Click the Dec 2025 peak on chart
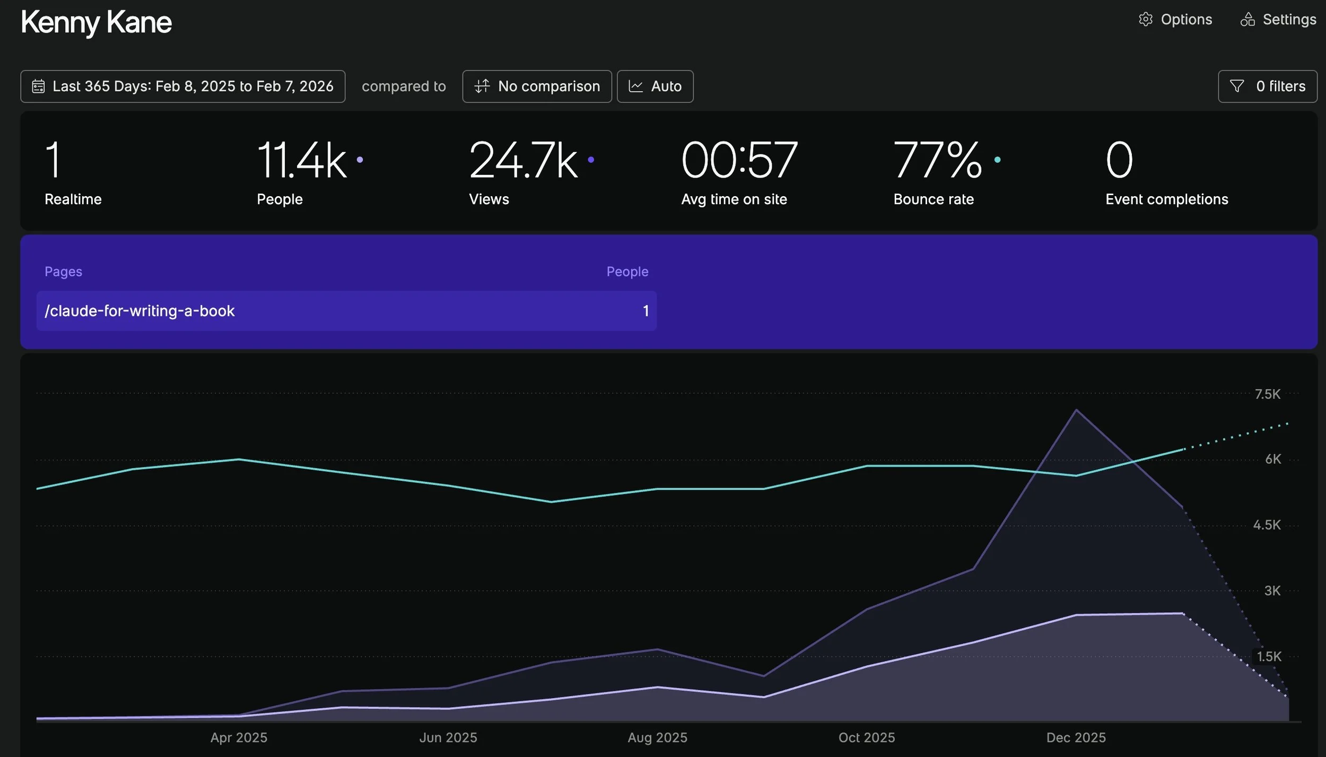This screenshot has width=1326, height=757. [x=1076, y=410]
